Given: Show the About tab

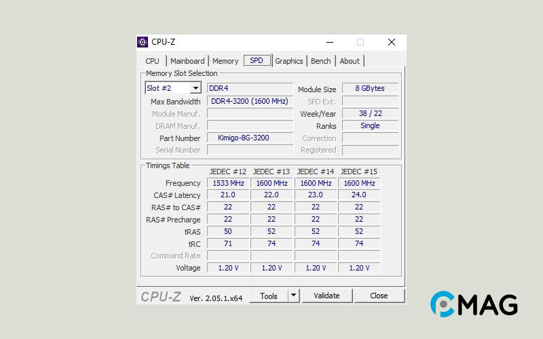Looking at the screenshot, I should click(350, 61).
